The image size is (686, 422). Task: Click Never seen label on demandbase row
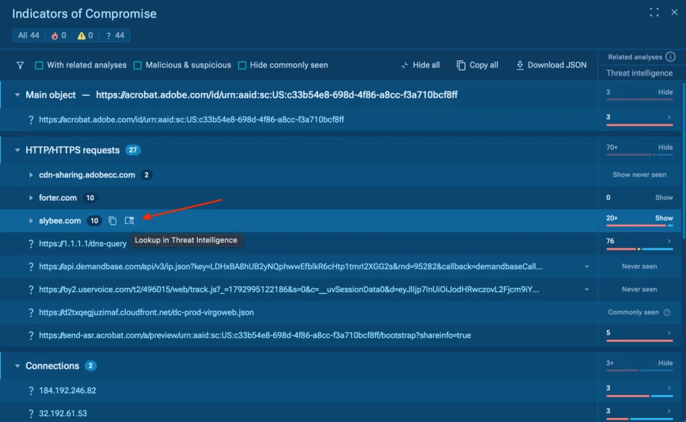[x=639, y=267]
